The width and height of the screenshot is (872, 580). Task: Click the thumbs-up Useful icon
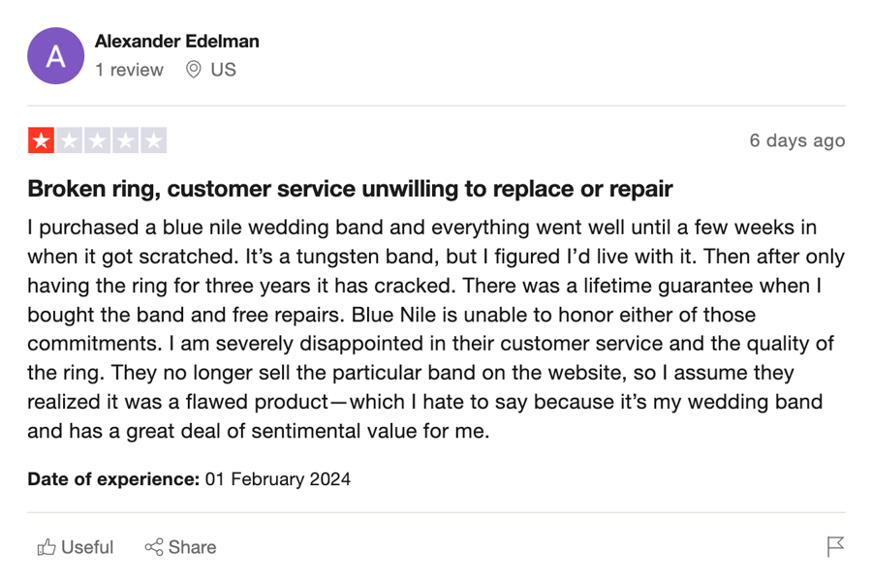coord(47,548)
